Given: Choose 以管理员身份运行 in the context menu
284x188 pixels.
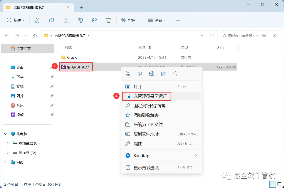Looking at the screenshot, I should click(x=161, y=96).
